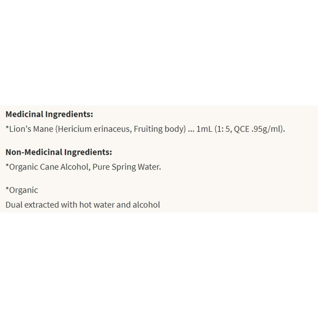Screen dimensions: 318x318
Task: Click the word "Medicinal" in the first heading
Action: [x=24, y=114]
